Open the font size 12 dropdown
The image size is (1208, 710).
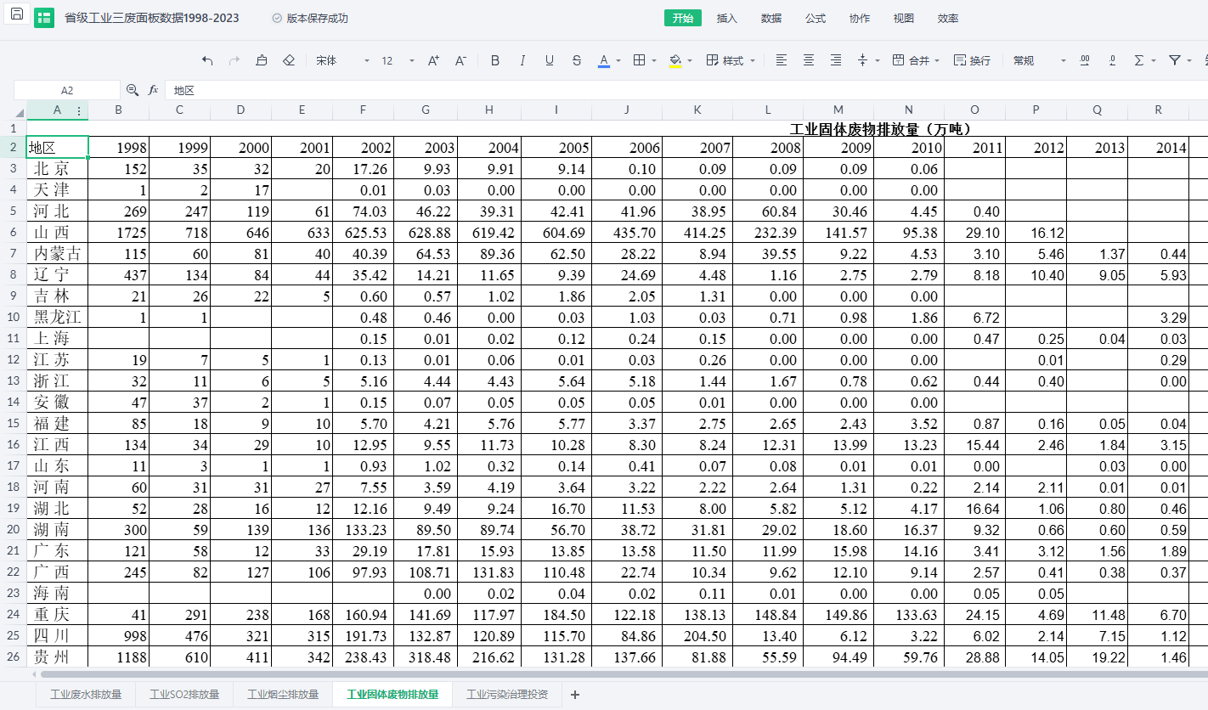pyautogui.click(x=398, y=60)
